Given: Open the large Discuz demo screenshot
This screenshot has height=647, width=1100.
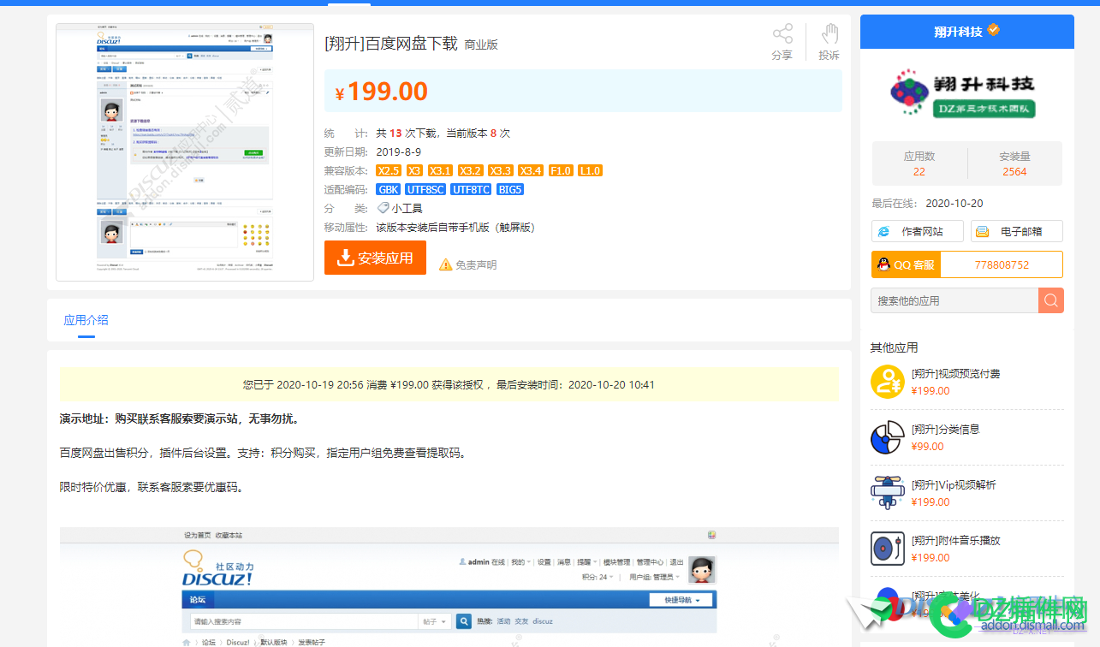Looking at the screenshot, I should [x=449, y=587].
